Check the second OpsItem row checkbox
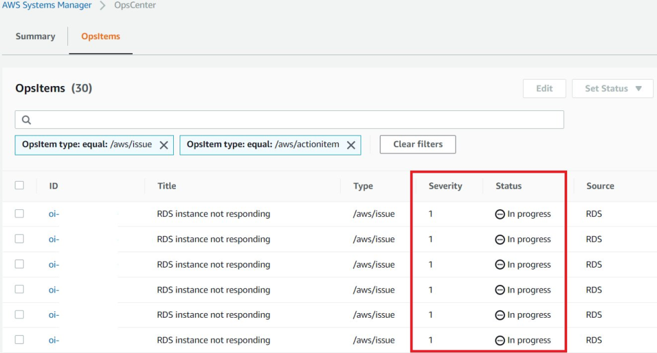Viewport: 657px width, 353px height. click(x=19, y=239)
